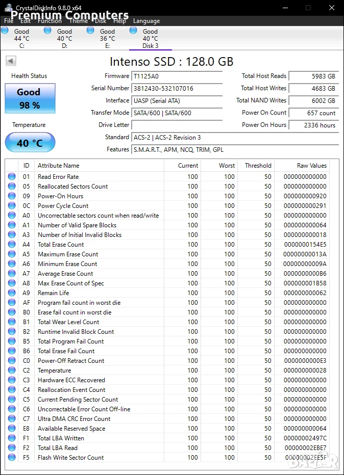Viewport: 344px width, 475px height.
Task: Select drive E: showing 36 °C
Action: [107, 38]
